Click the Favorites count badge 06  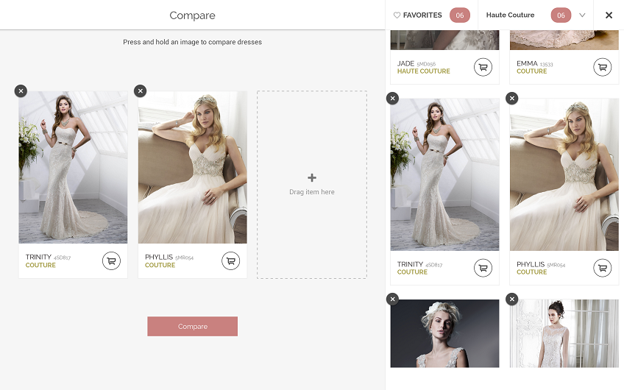tap(460, 15)
